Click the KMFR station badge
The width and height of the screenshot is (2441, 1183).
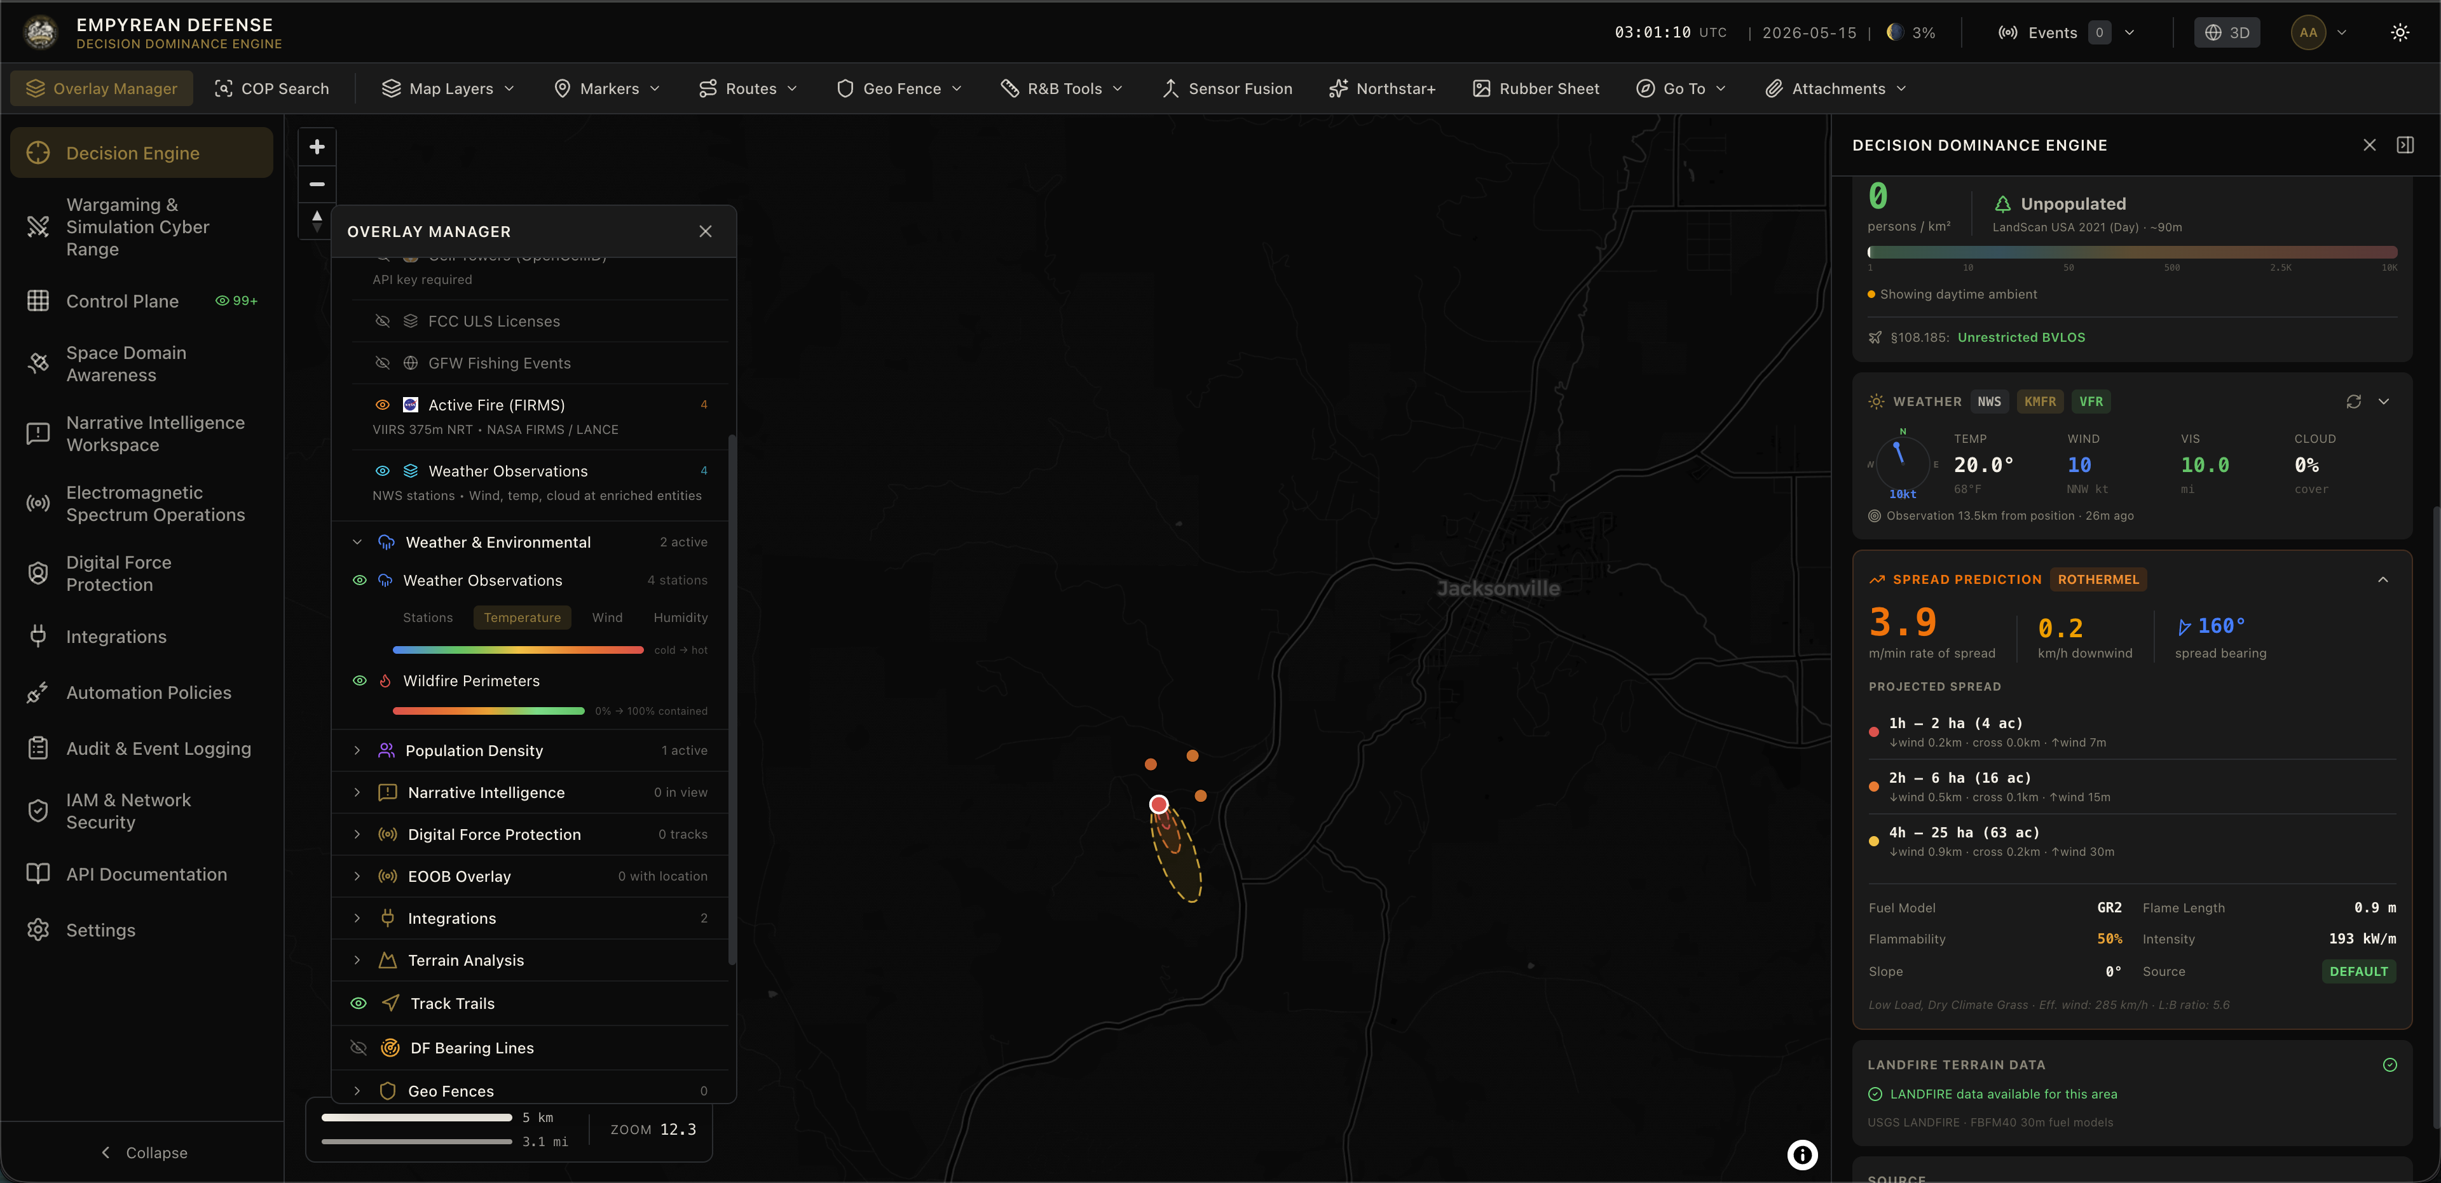point(2039,402)
